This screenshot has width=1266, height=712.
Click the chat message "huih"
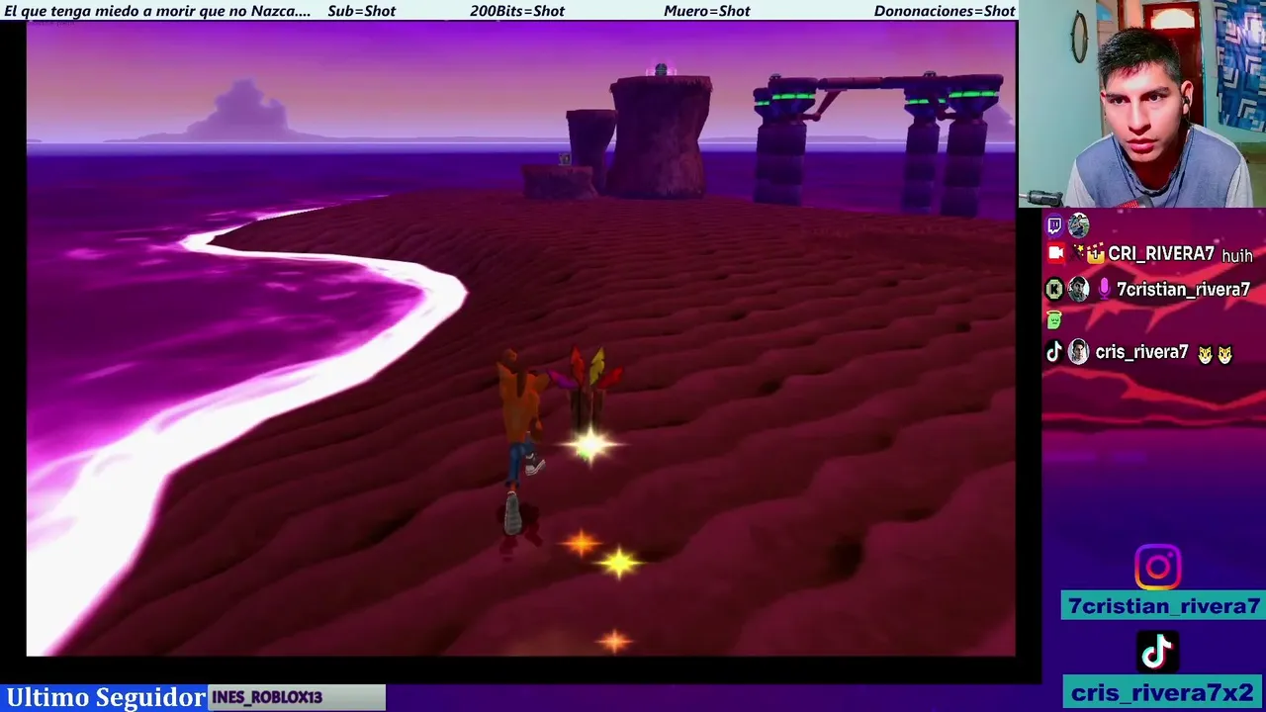pyautogui.click(x=1237, y=256)
